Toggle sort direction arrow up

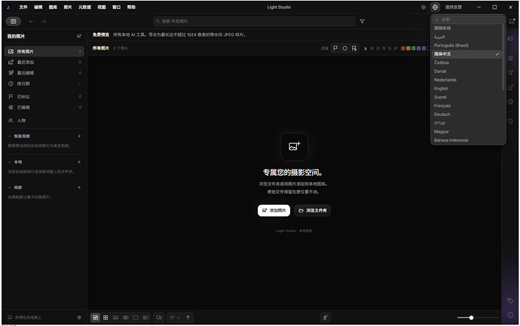pos(188,317)
